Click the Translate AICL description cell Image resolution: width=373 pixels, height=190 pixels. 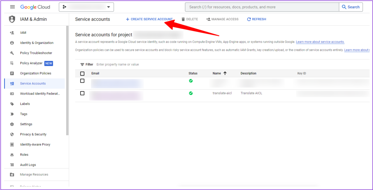tap(251, 93)
